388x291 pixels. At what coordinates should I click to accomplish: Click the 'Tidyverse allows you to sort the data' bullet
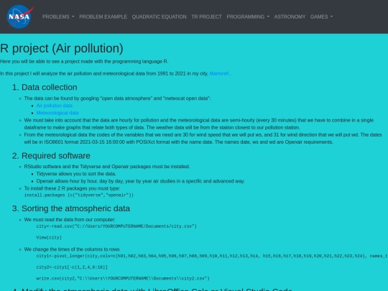coord(76,174)
